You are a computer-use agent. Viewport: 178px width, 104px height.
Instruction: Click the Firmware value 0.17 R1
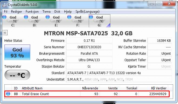(x=89, y=41)
